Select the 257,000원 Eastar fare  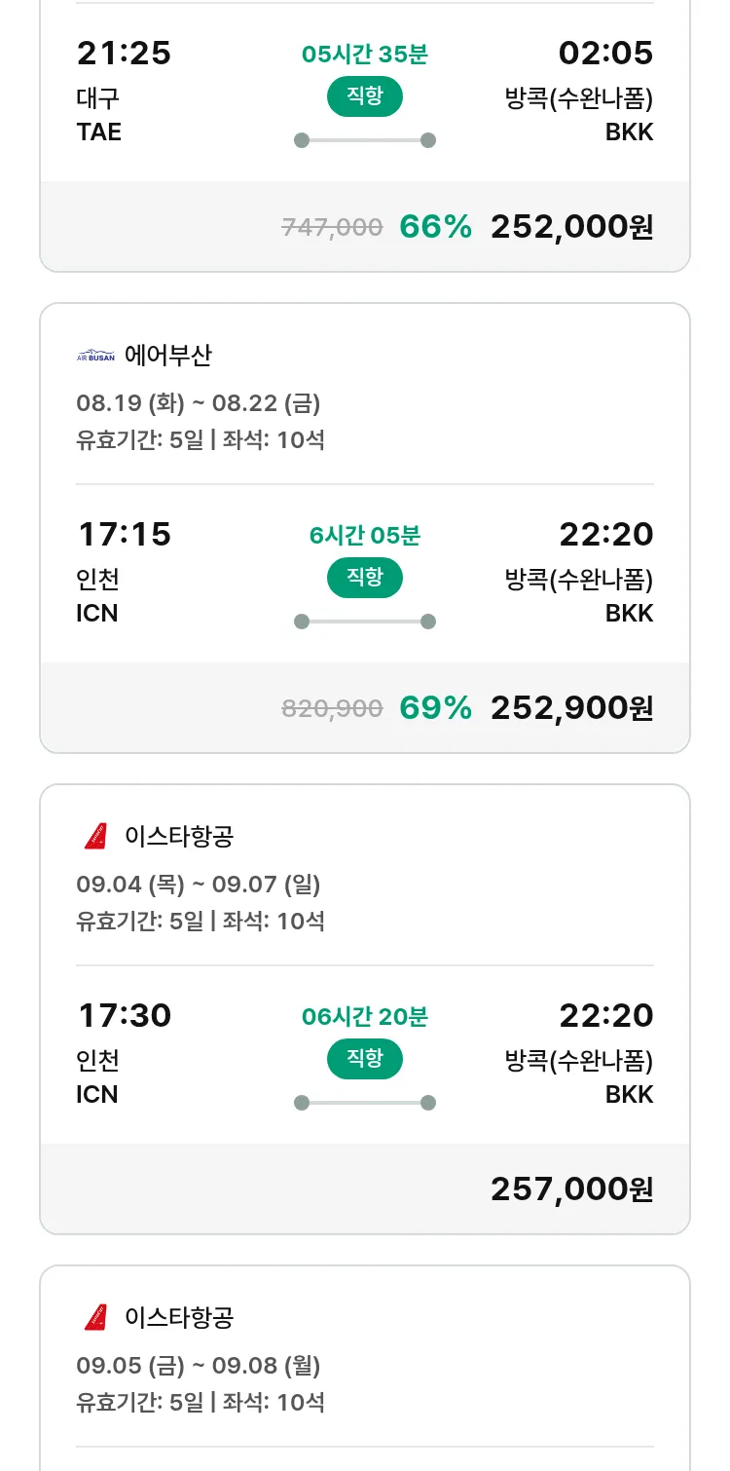click(x=571, y=1189)
